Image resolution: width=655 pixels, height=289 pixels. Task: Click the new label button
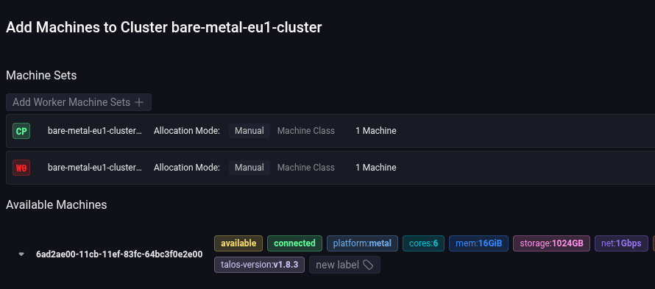[x=344, y=265]
